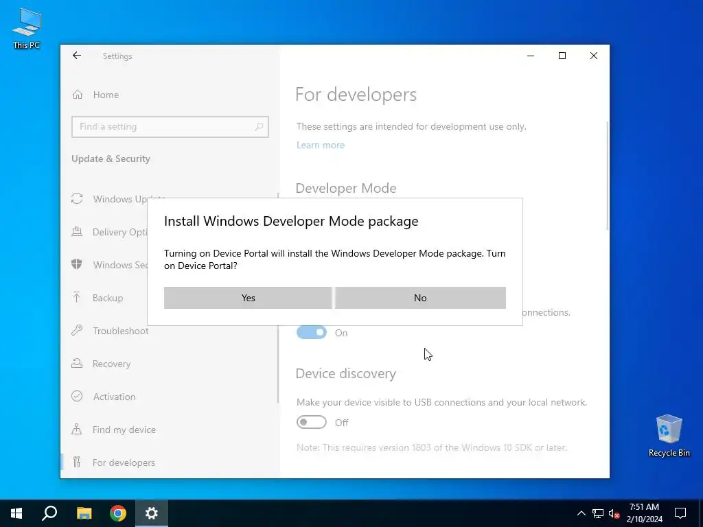Viewport: 703px width, 527px height.
Task: Click the Device discovery heading
Action: pos(346,373)
